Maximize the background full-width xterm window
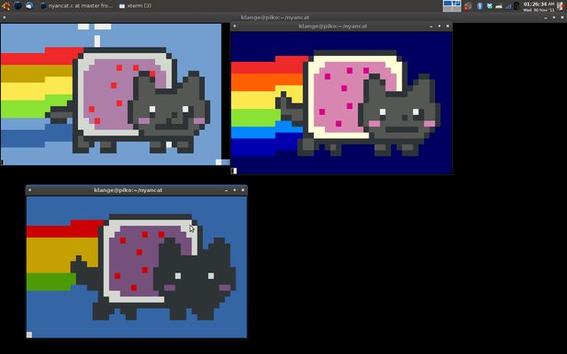 pos(554,18)
